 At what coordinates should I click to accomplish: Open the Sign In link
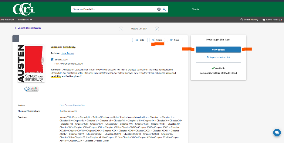pos(195,9)
